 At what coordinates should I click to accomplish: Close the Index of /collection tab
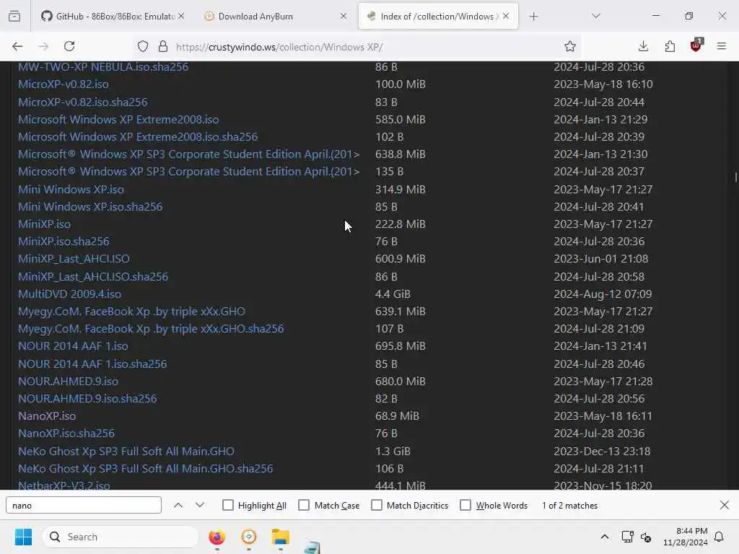pyautogui.click(x=506, y=16)
